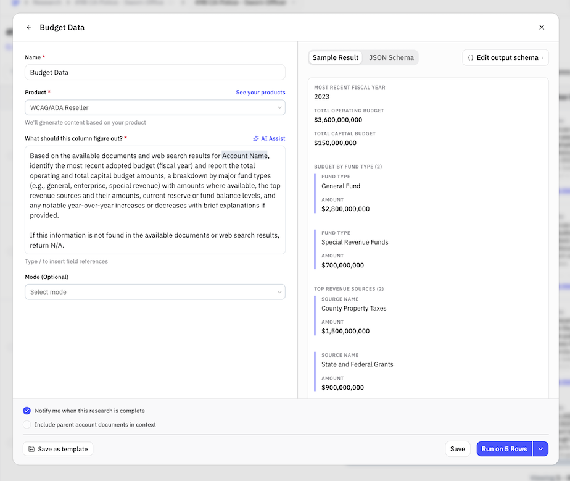Click the AI Assist sparkle icon
This screenshot has height=481, width=570.
[256, 139]
